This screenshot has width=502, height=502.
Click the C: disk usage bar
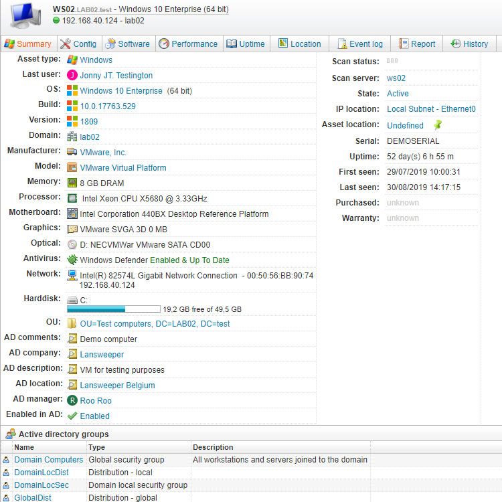click(114, 309)
